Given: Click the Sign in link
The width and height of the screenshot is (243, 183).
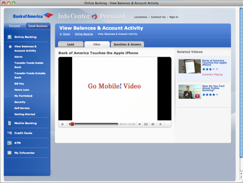Looking at the screenshot, I should pos(173,17).
